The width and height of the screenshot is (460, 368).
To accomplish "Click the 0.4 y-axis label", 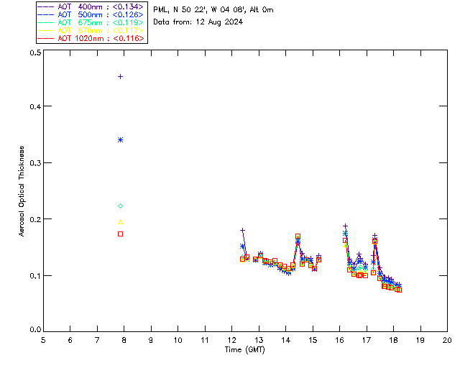I will pyautogui.click(x=35, y=106).
